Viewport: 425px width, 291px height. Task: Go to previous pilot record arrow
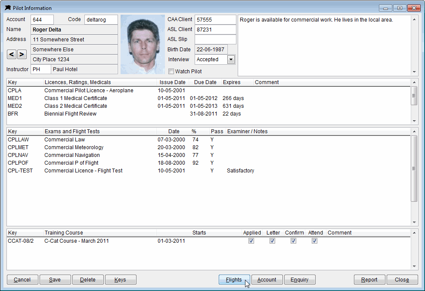pyautogui.click(x=11, y=54)
